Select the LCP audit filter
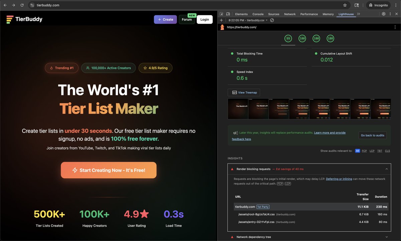 (x=372, y=151)
